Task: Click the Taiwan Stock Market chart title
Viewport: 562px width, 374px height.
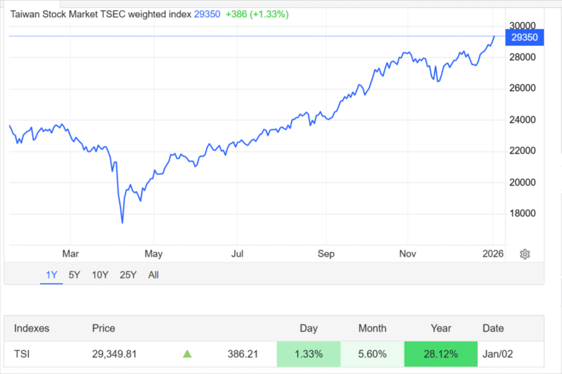Action: pyautogui.click(x=100, y=14)
